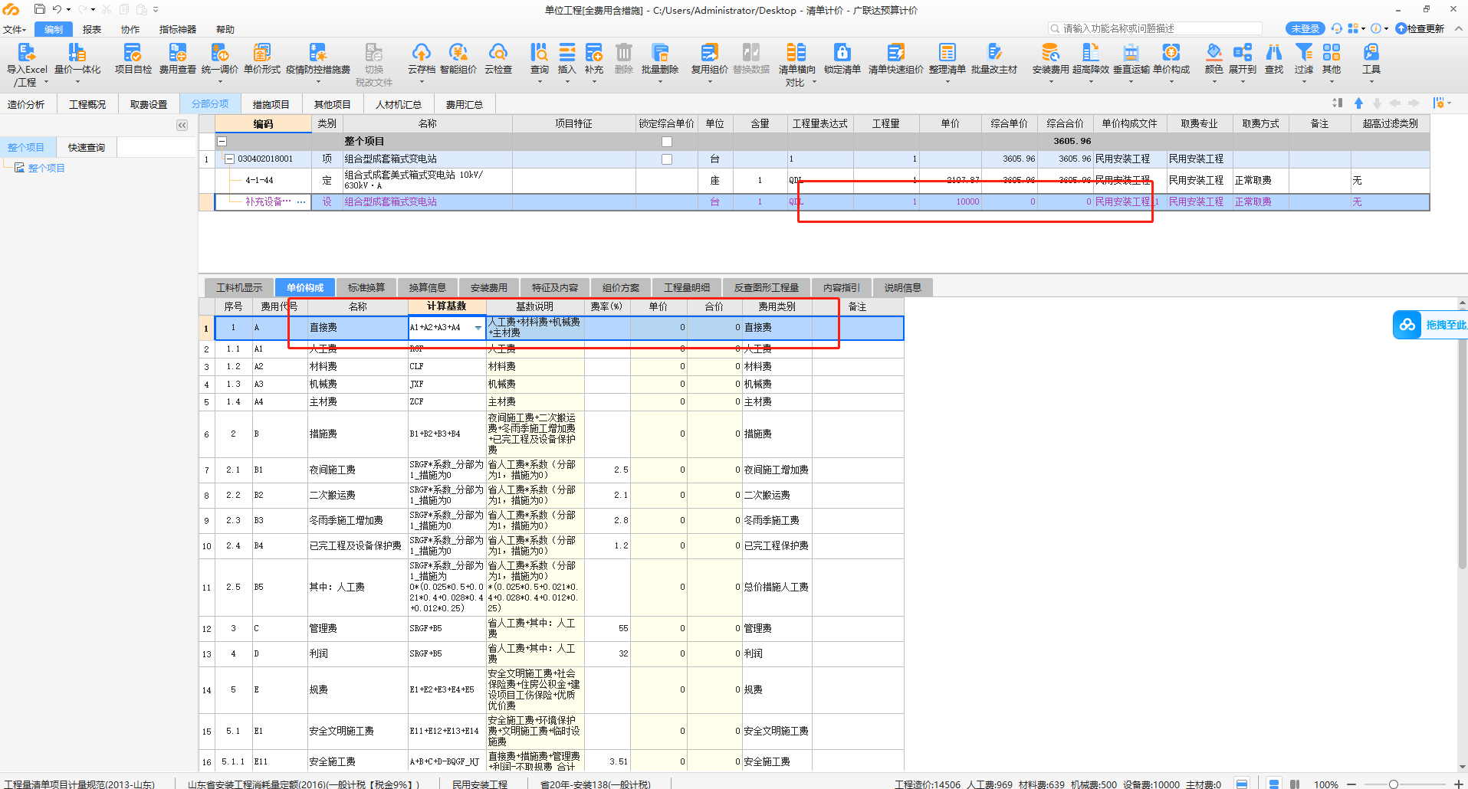Open the 工料机显示 bottom tab
Screen dimensions: 1468x789
[x=239, y=287]
